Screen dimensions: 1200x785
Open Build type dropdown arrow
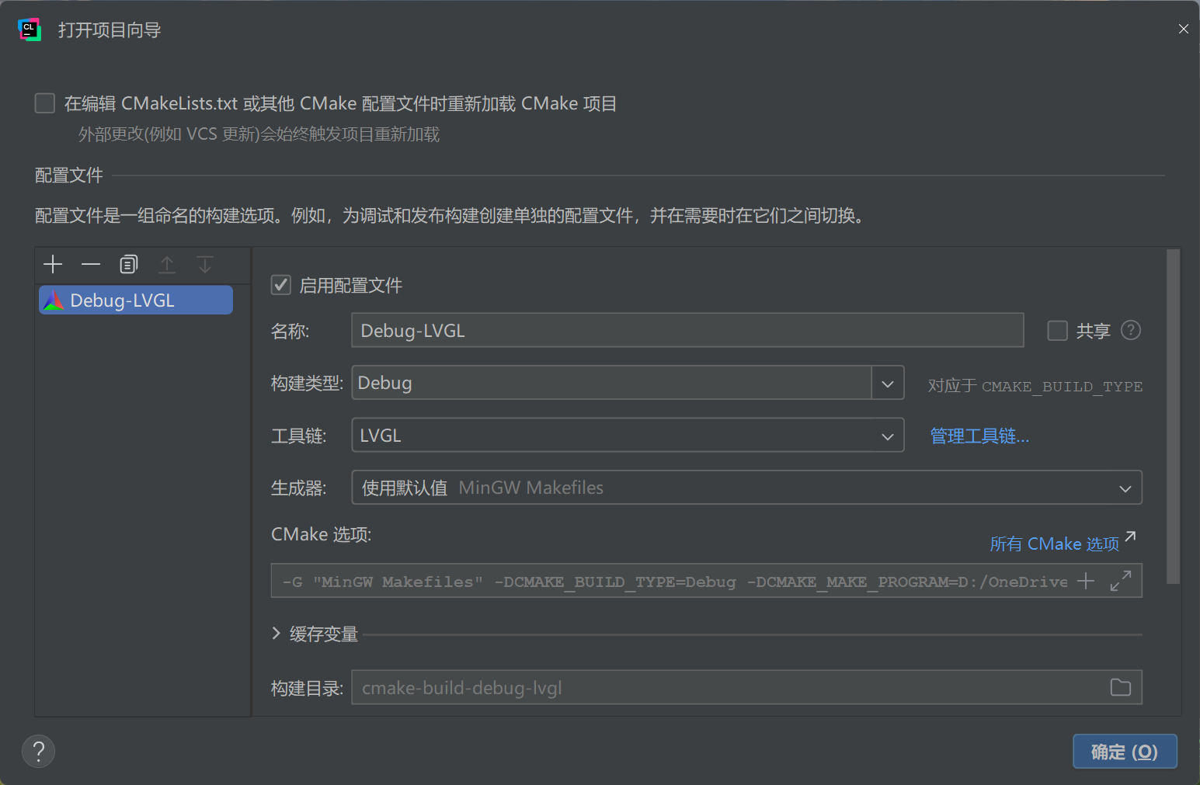tap(888, 383)
